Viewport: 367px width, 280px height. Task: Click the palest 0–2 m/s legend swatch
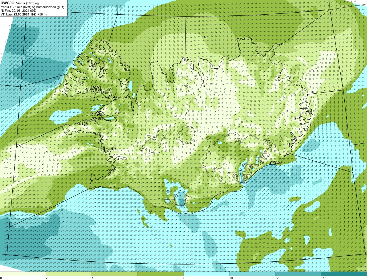point(23,274)
